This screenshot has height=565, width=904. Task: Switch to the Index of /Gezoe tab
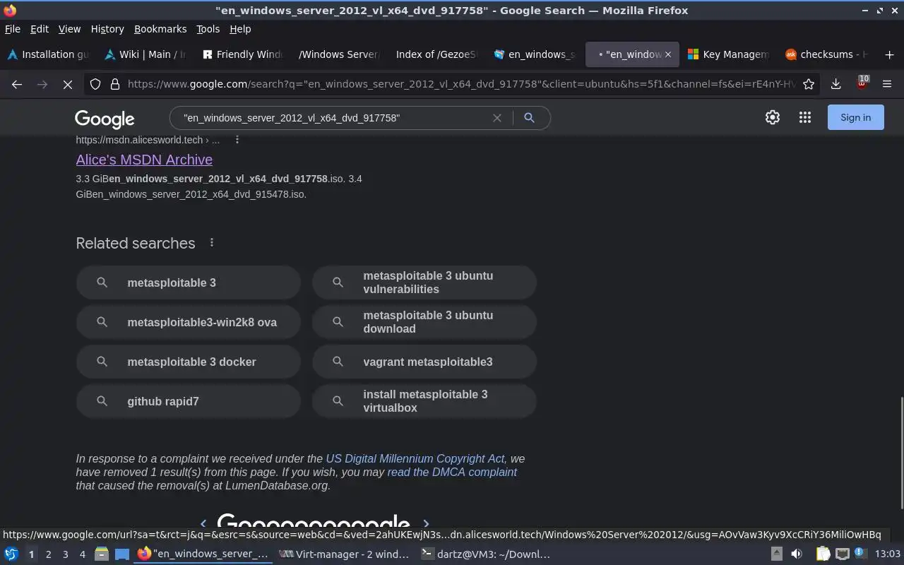point(437,54)
